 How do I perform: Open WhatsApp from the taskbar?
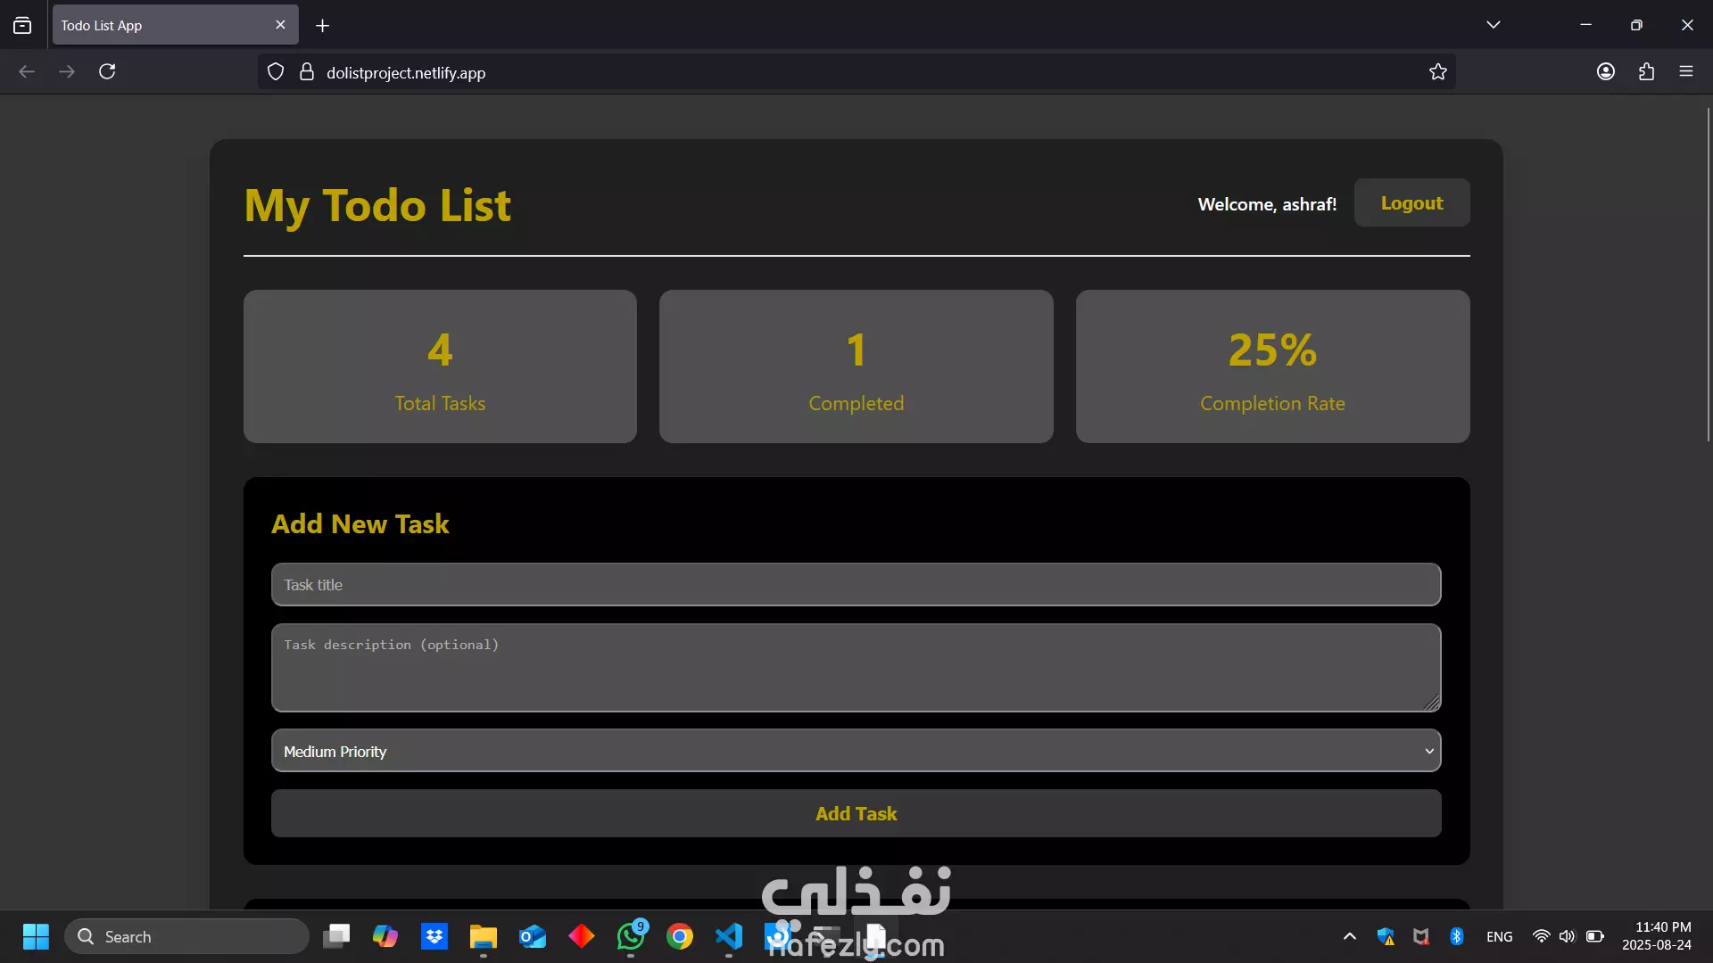click(x=631, y=936)
